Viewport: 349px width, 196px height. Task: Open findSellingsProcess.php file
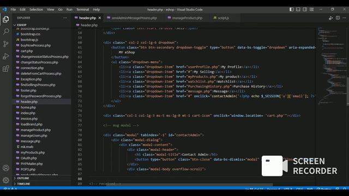(38, 85)
